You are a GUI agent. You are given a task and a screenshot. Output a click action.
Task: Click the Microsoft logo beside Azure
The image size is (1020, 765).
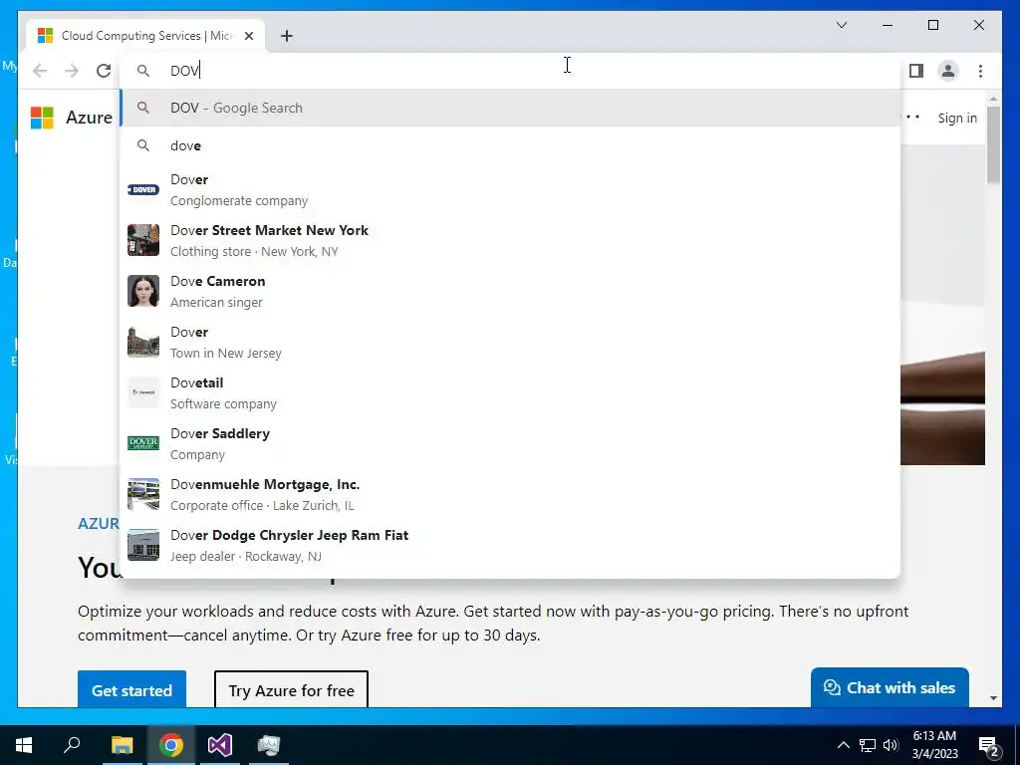(42, 118)
